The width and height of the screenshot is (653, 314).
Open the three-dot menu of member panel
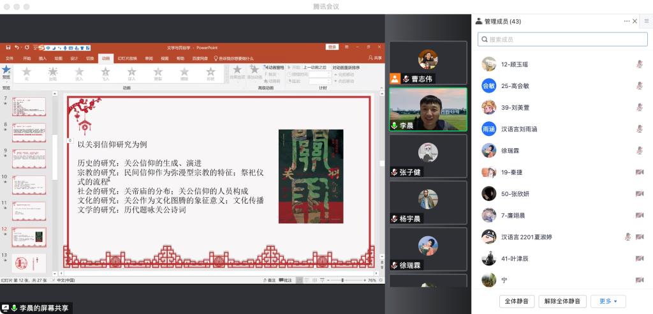pos(626,21)
